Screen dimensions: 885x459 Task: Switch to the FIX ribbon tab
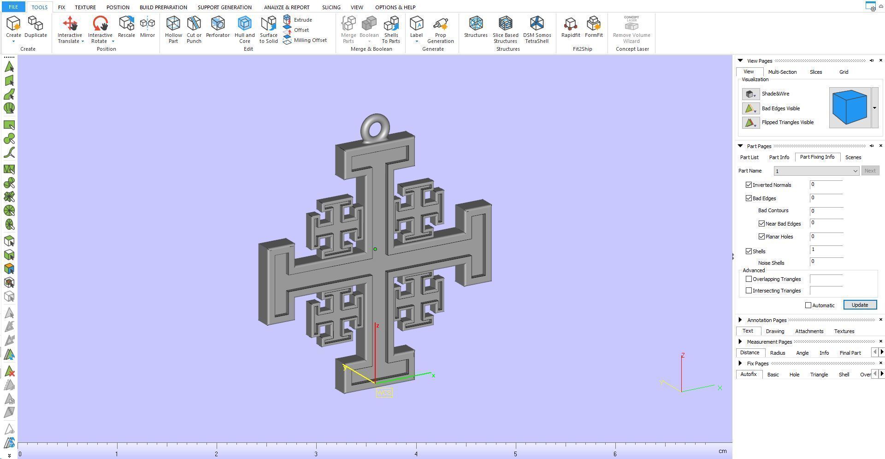click(x=61, y=7)
